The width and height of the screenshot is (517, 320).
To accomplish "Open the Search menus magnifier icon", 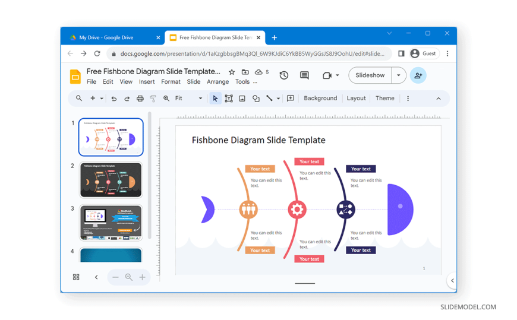I will click(79, 98).
